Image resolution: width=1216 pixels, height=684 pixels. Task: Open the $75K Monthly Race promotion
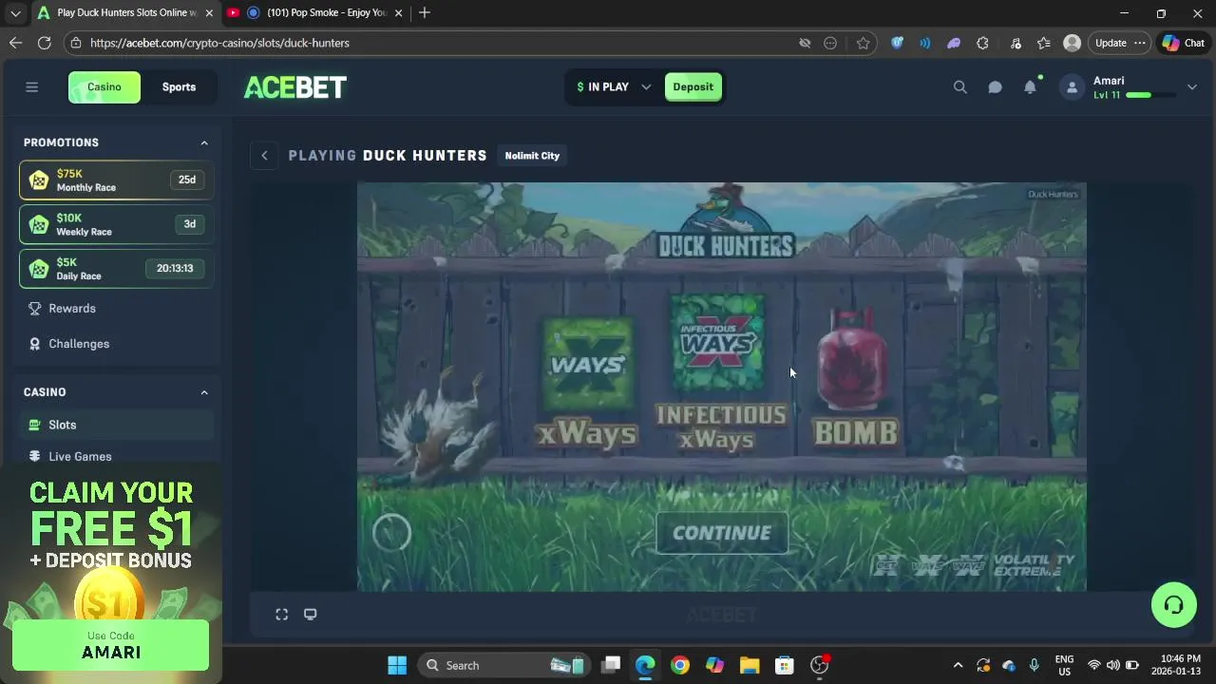coord(117,180)
